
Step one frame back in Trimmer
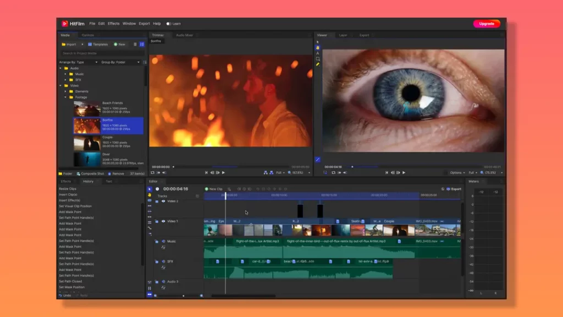coord(212,172)
